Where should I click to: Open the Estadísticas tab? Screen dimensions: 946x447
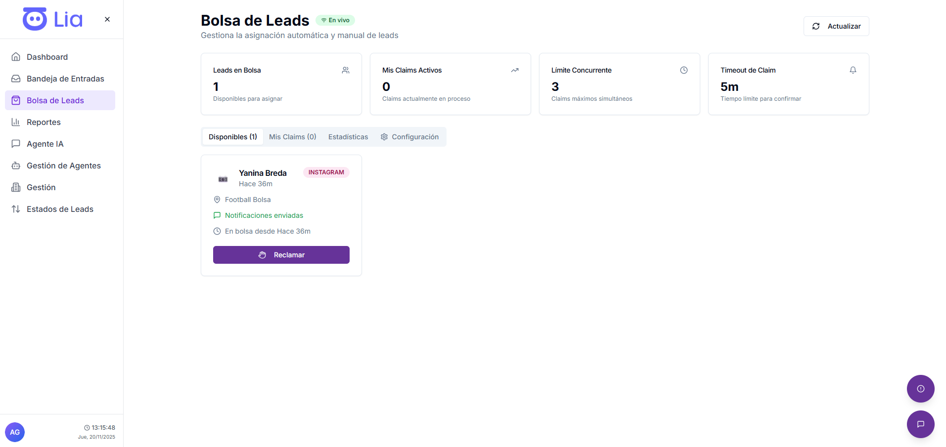[348, 137]
